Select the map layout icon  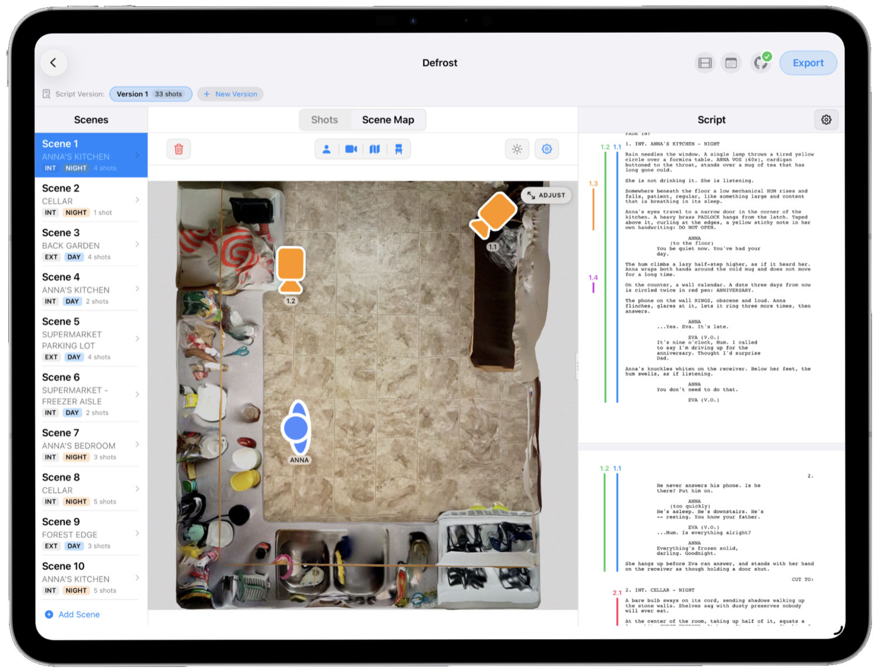(375, 149)
